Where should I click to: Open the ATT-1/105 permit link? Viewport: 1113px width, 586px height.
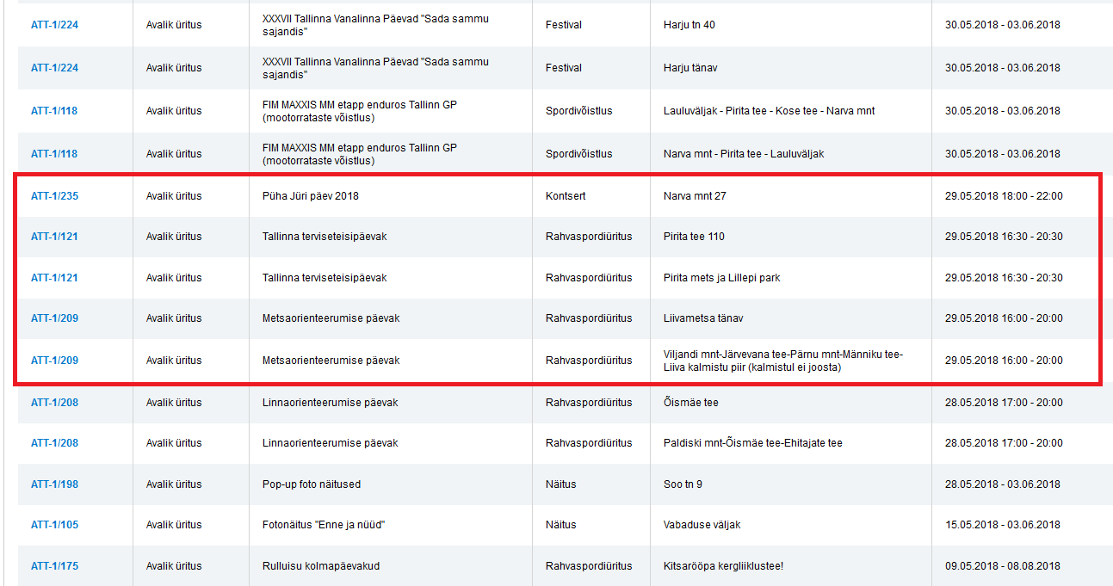click(x=54, y=525)
